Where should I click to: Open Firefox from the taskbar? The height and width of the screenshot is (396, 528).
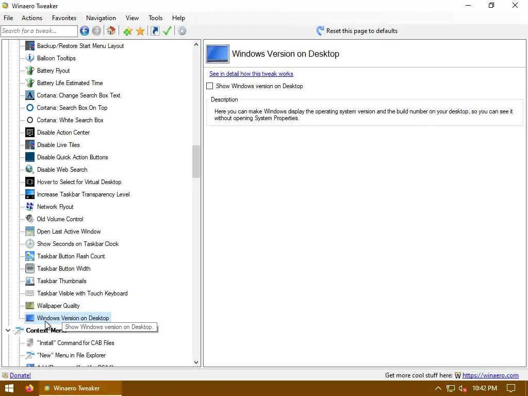29,388
